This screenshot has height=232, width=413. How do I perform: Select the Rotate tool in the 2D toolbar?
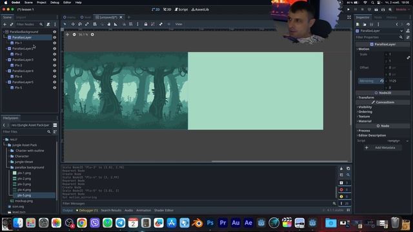(x=80, y=24)
